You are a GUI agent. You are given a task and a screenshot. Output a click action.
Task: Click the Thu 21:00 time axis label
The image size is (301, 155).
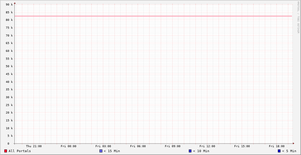[x=34, y=146]
